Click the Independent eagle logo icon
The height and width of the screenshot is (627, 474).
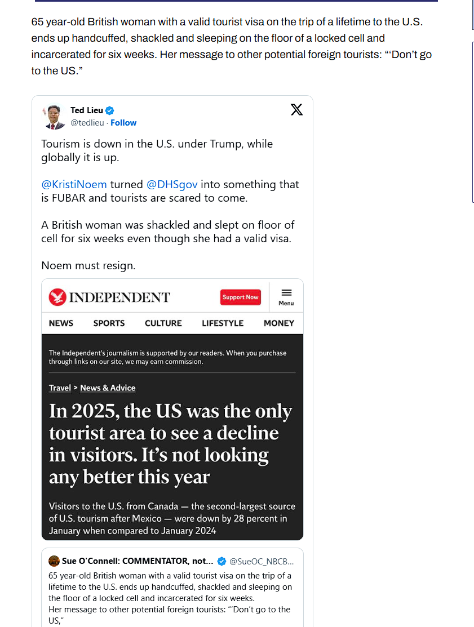(x=57, y=297)
